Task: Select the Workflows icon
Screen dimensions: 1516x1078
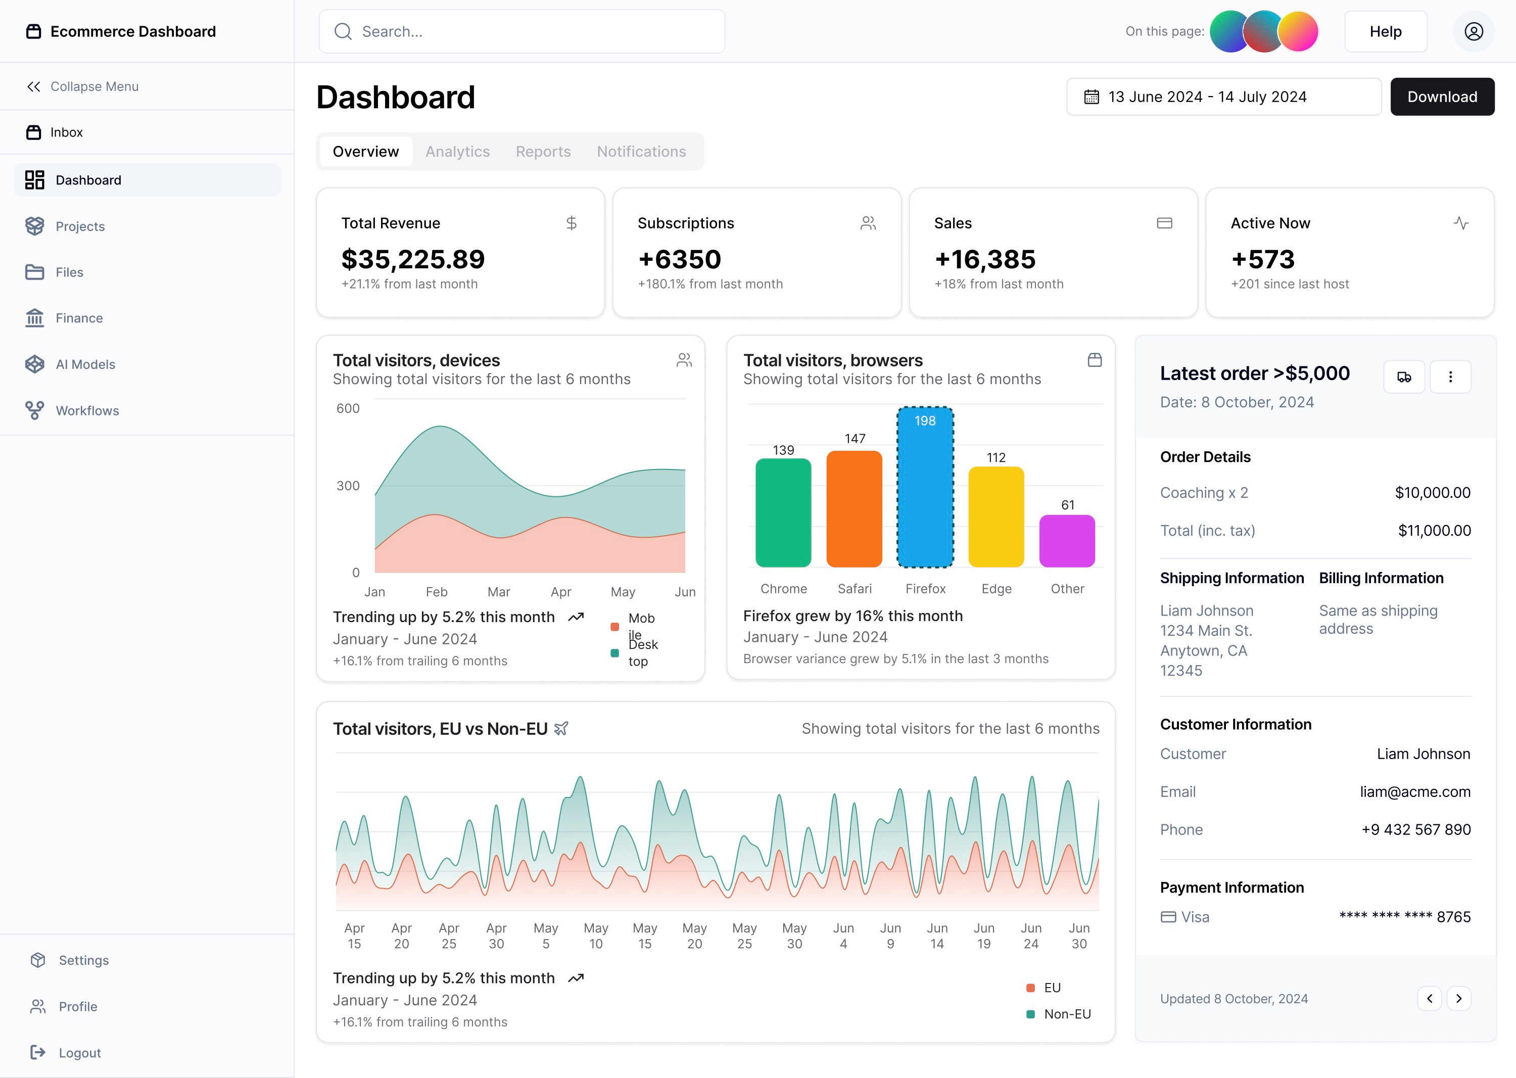Action: [x=34, y=410]
